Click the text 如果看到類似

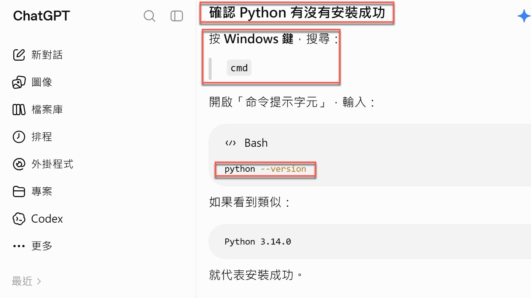[250, 202]
